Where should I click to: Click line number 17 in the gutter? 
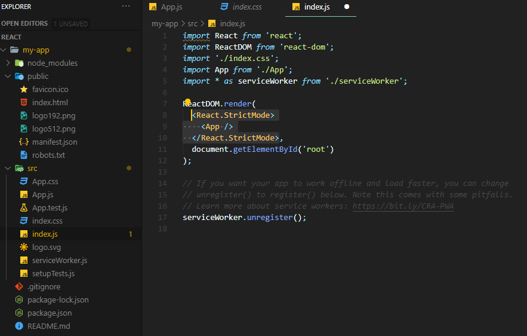pos(162,218)
